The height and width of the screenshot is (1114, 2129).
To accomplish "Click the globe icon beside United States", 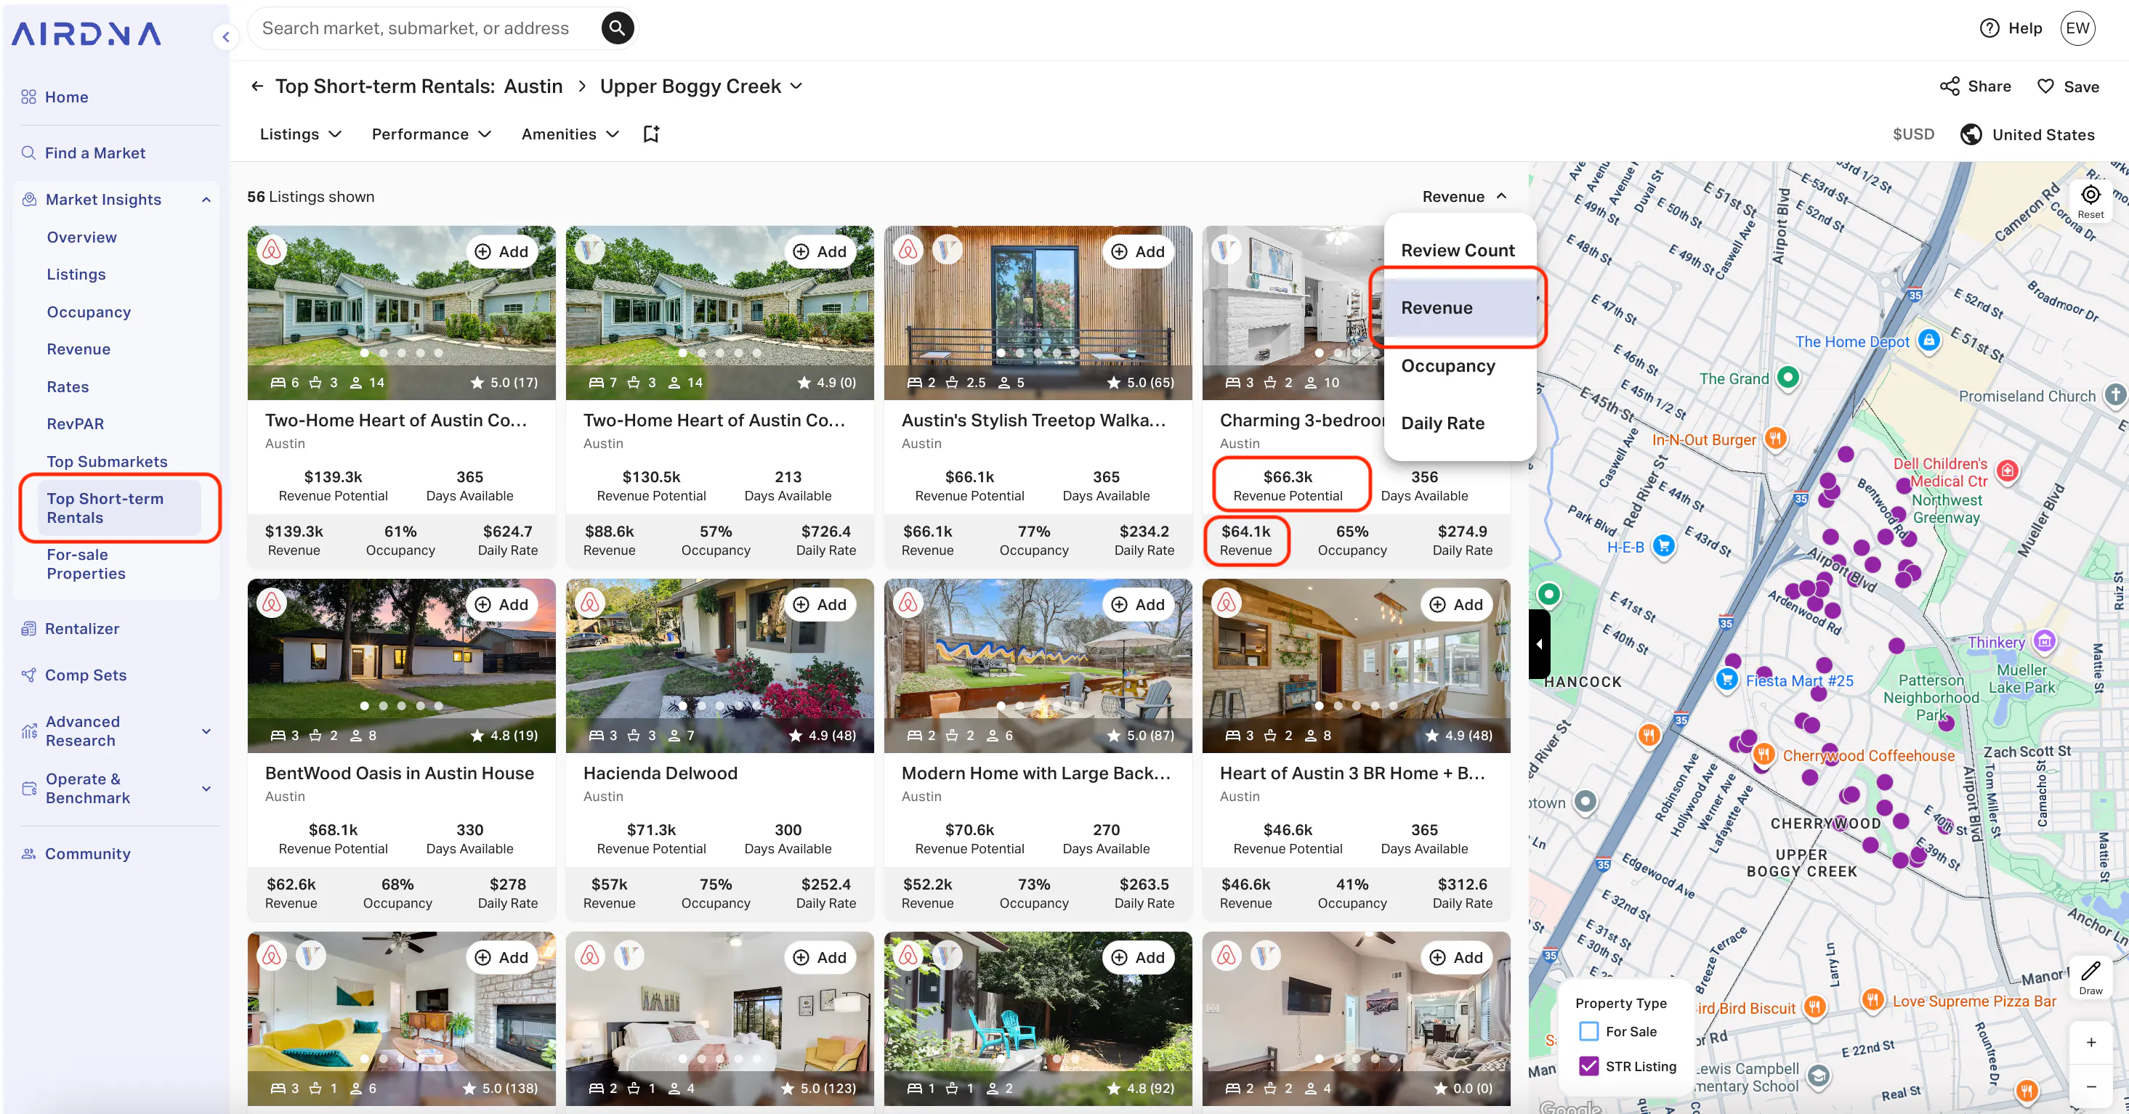I will [x=1971, y=134].
